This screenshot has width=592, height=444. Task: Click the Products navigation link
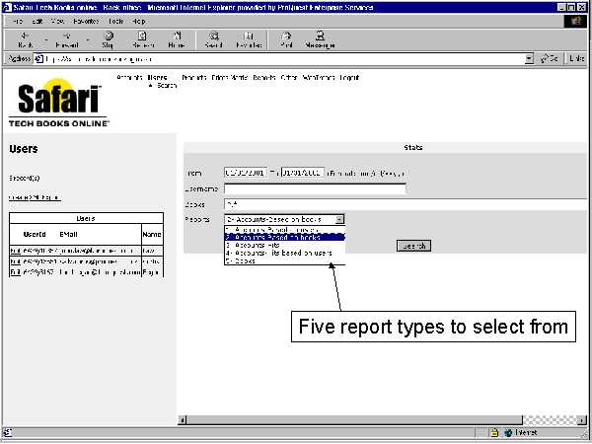point(194,77)
